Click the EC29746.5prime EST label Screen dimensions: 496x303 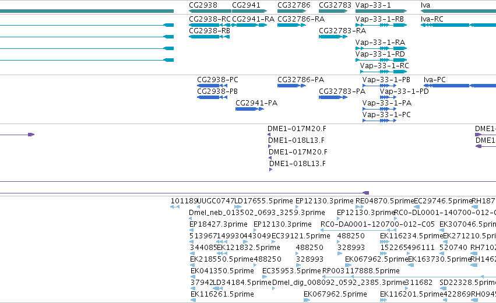(443, 201)
